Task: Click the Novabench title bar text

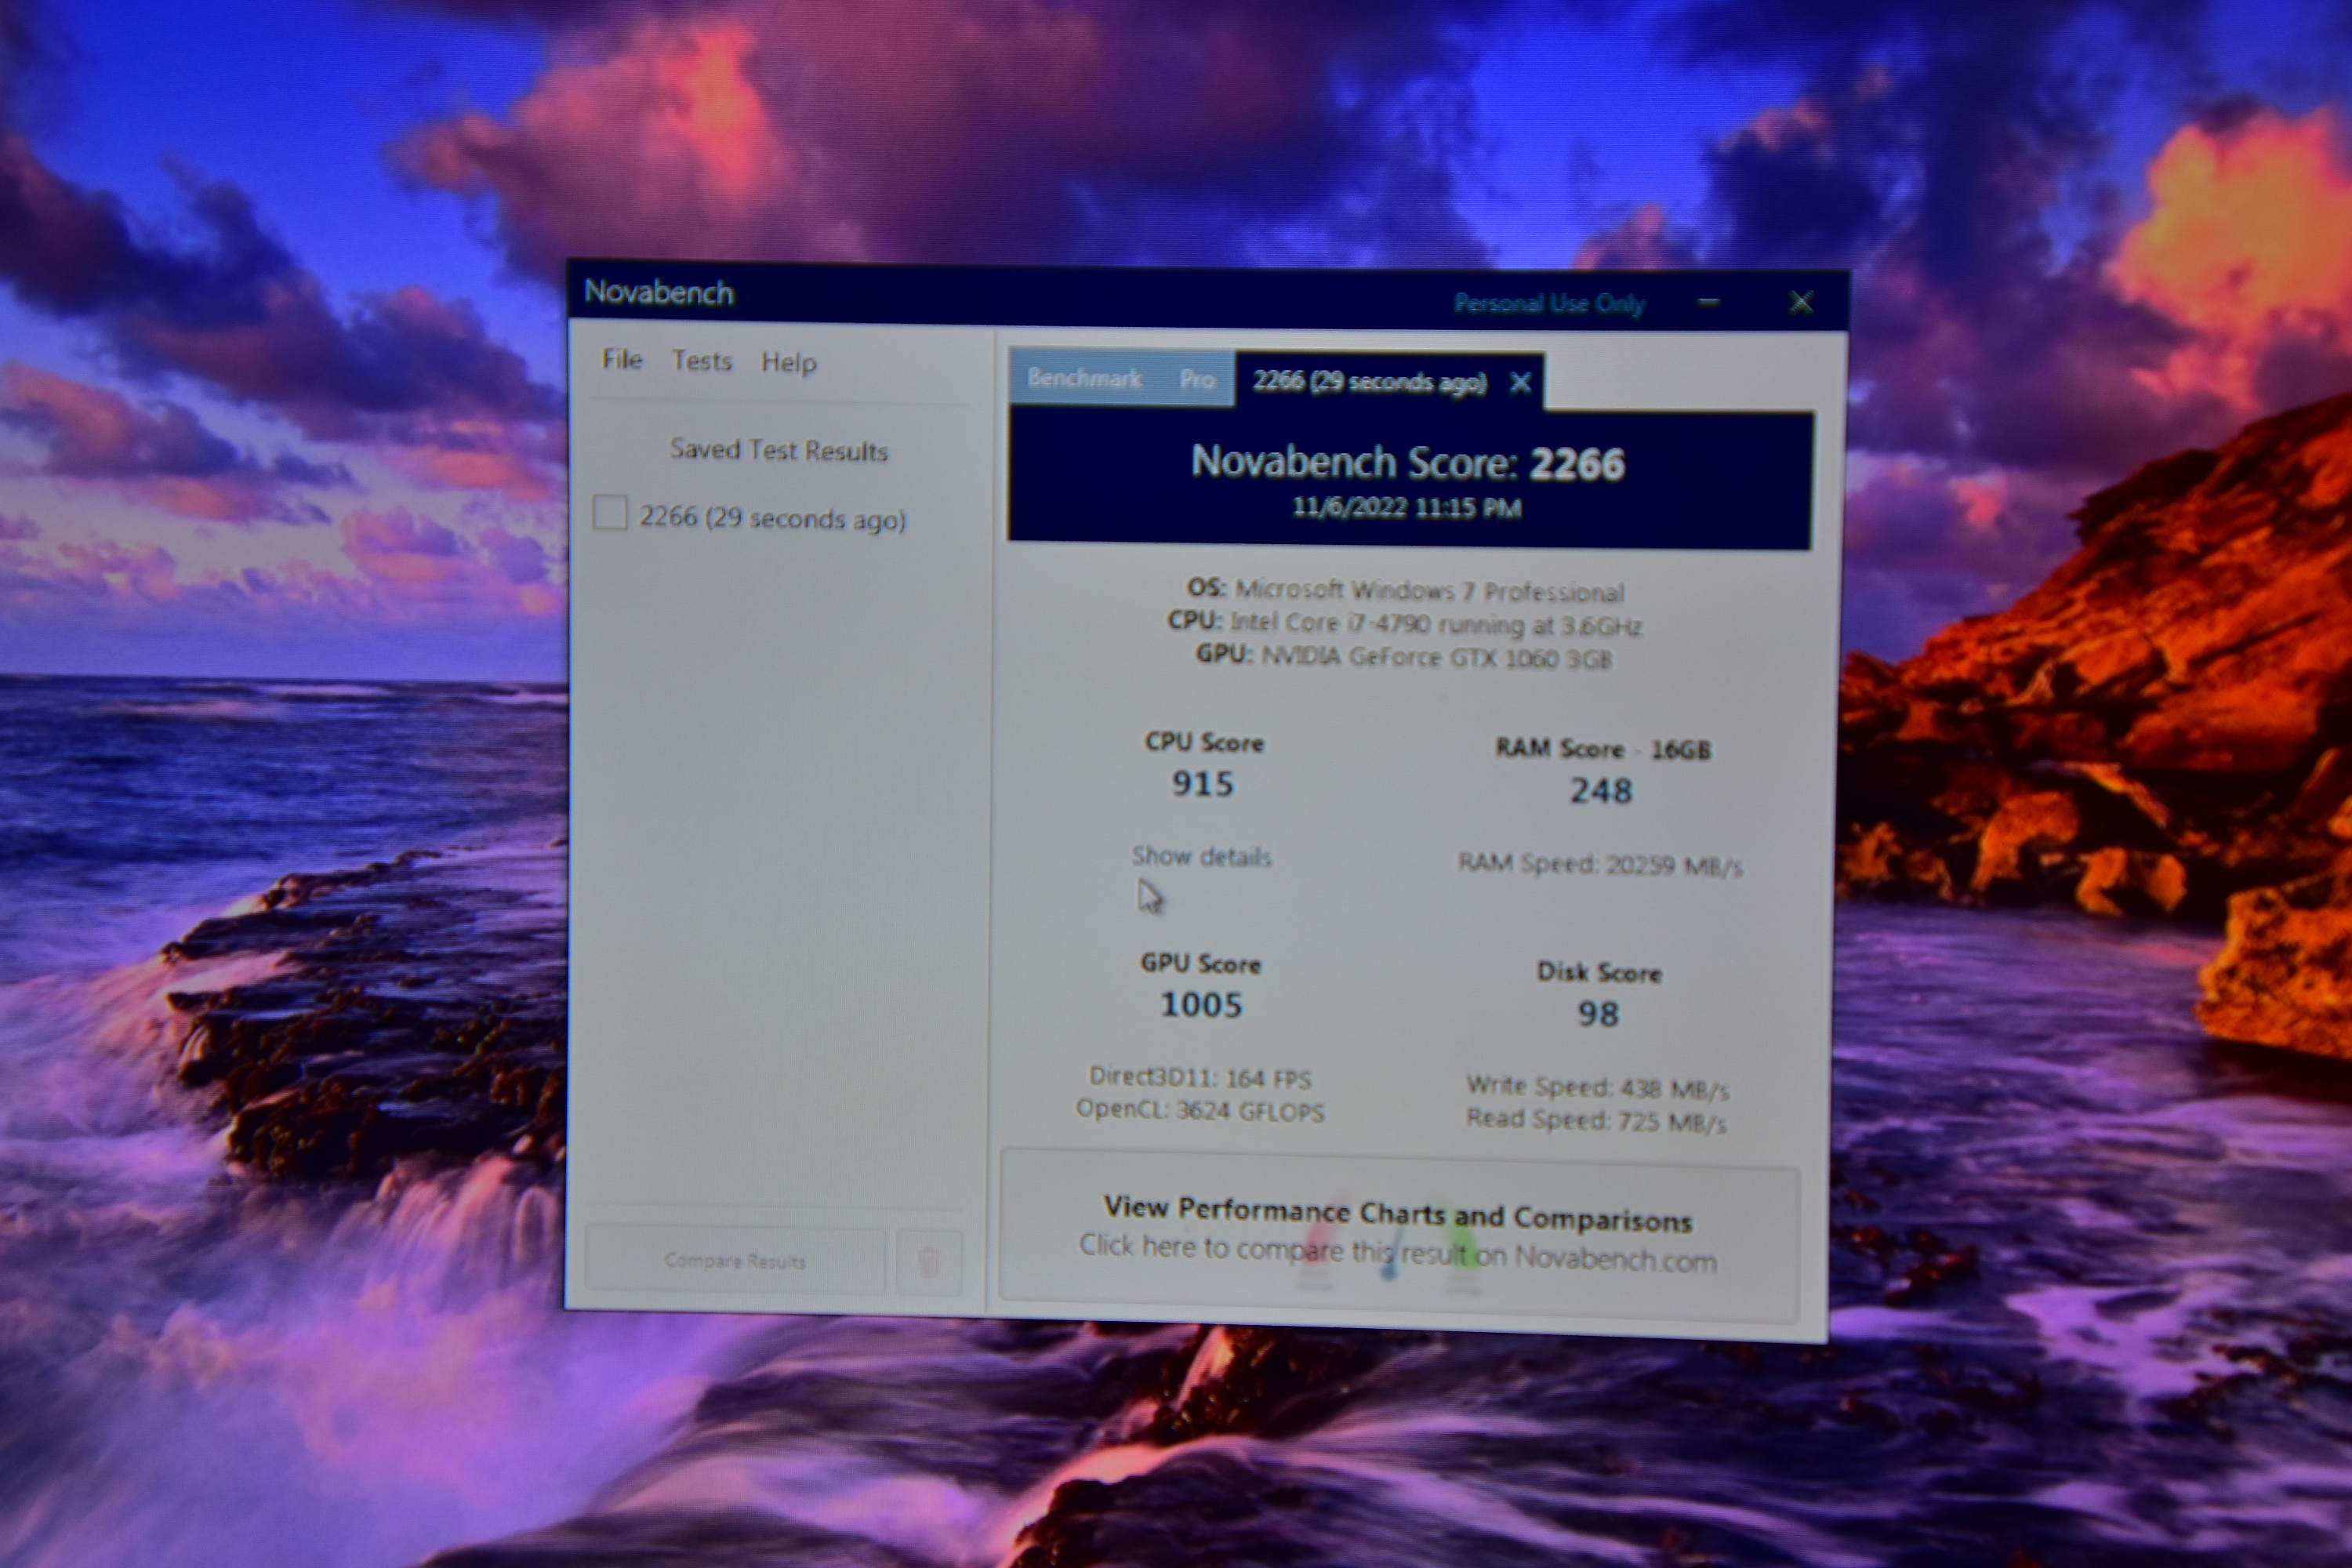Action: coord(659,292)
